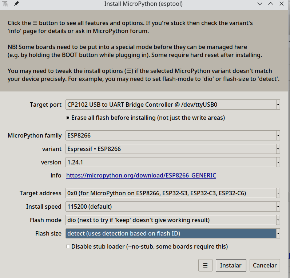Expand the Flash mode dropdown
Viewport: 290px width, 278px height.
coord(278,220)
